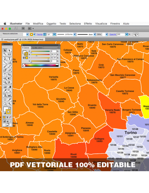Select the Zoom magnifier tool

[9, 103]
